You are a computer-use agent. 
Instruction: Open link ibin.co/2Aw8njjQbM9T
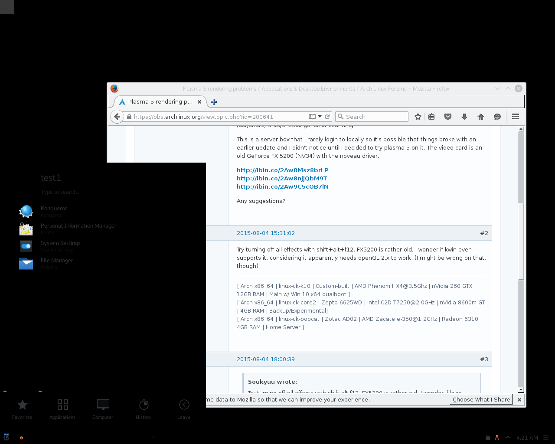coord(282,178)
